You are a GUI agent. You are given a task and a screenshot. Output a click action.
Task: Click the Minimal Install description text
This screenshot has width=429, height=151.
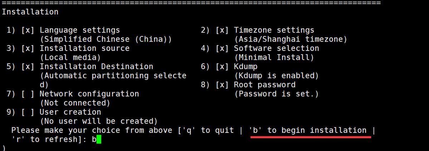coord(274,57)
